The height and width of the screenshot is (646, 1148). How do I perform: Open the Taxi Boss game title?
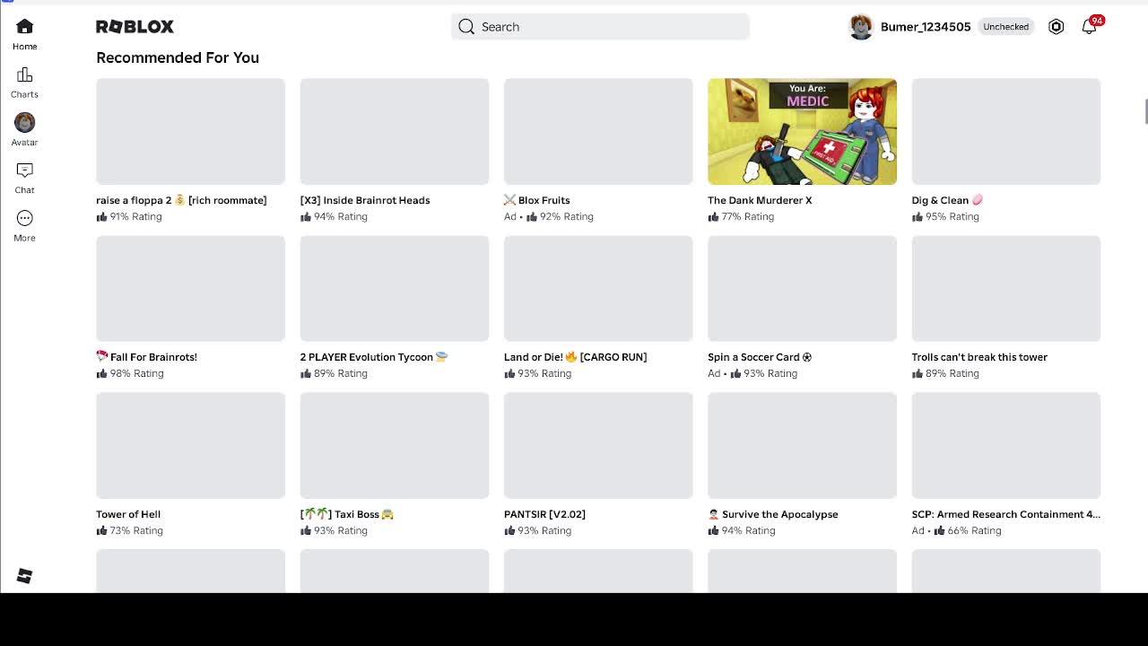(347, 514)
